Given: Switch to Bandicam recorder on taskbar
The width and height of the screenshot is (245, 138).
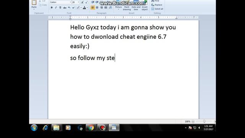Looking at the screenshot, I should tap(103, 128).
